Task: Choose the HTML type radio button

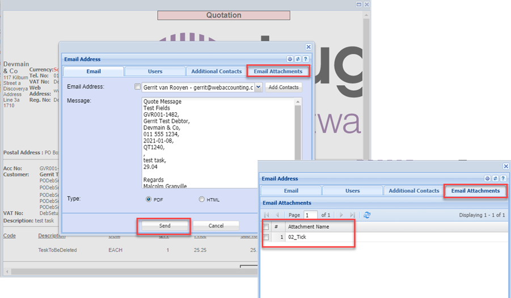Action: [x=202, y=199]
